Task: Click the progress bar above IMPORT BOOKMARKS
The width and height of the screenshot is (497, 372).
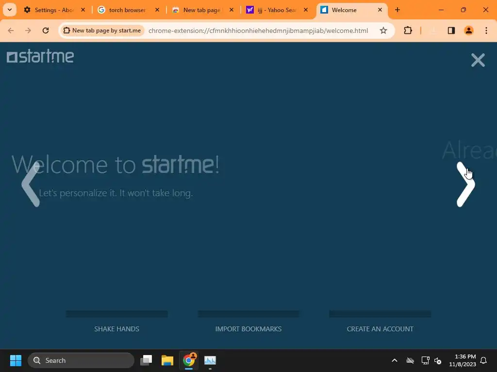Action: tap(248, 314)
